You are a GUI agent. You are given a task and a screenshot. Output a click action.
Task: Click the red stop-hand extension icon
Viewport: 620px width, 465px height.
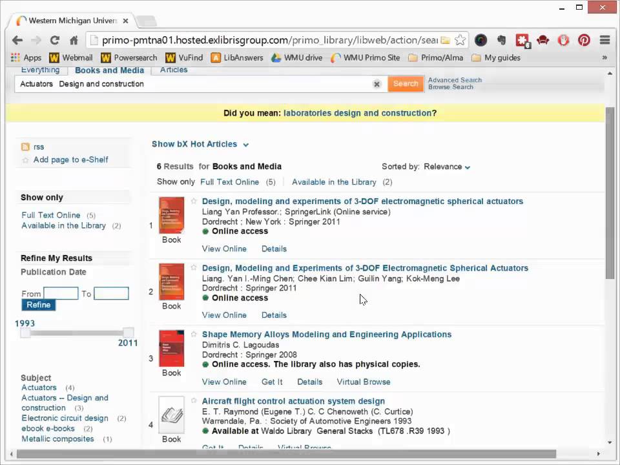click(563, 40)
